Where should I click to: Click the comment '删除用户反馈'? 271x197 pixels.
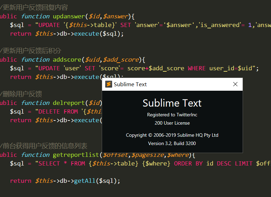point(22,94)
